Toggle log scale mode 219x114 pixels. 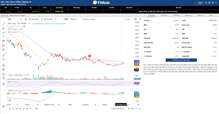[x=132, y=109]
